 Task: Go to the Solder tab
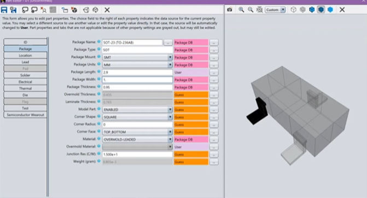pyautogui.click(x=25, y=75)
